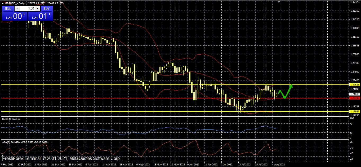Click the FreshForex Terminal copyright text
The width and height of the screenshot is (361, 167).
[x=61, y=159]
